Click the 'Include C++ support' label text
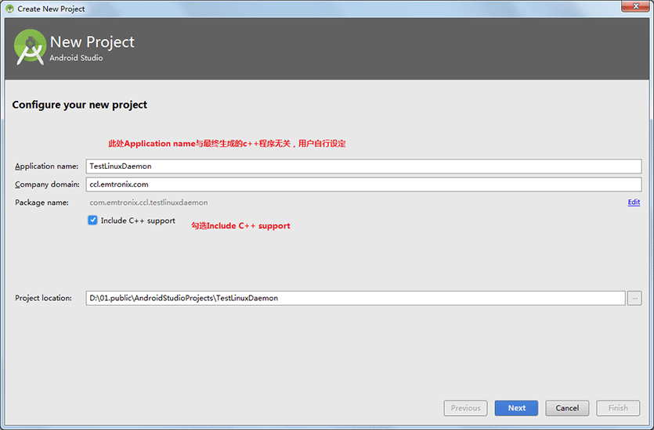This screenshot has height=430, width=654. [x=138, y=220]
